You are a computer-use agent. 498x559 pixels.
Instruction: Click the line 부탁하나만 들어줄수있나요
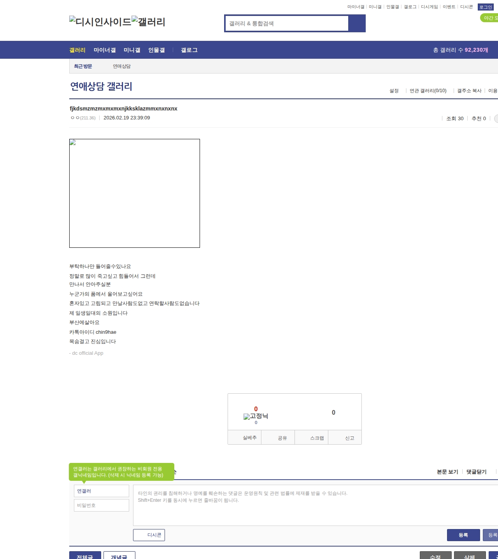point(100,266)
